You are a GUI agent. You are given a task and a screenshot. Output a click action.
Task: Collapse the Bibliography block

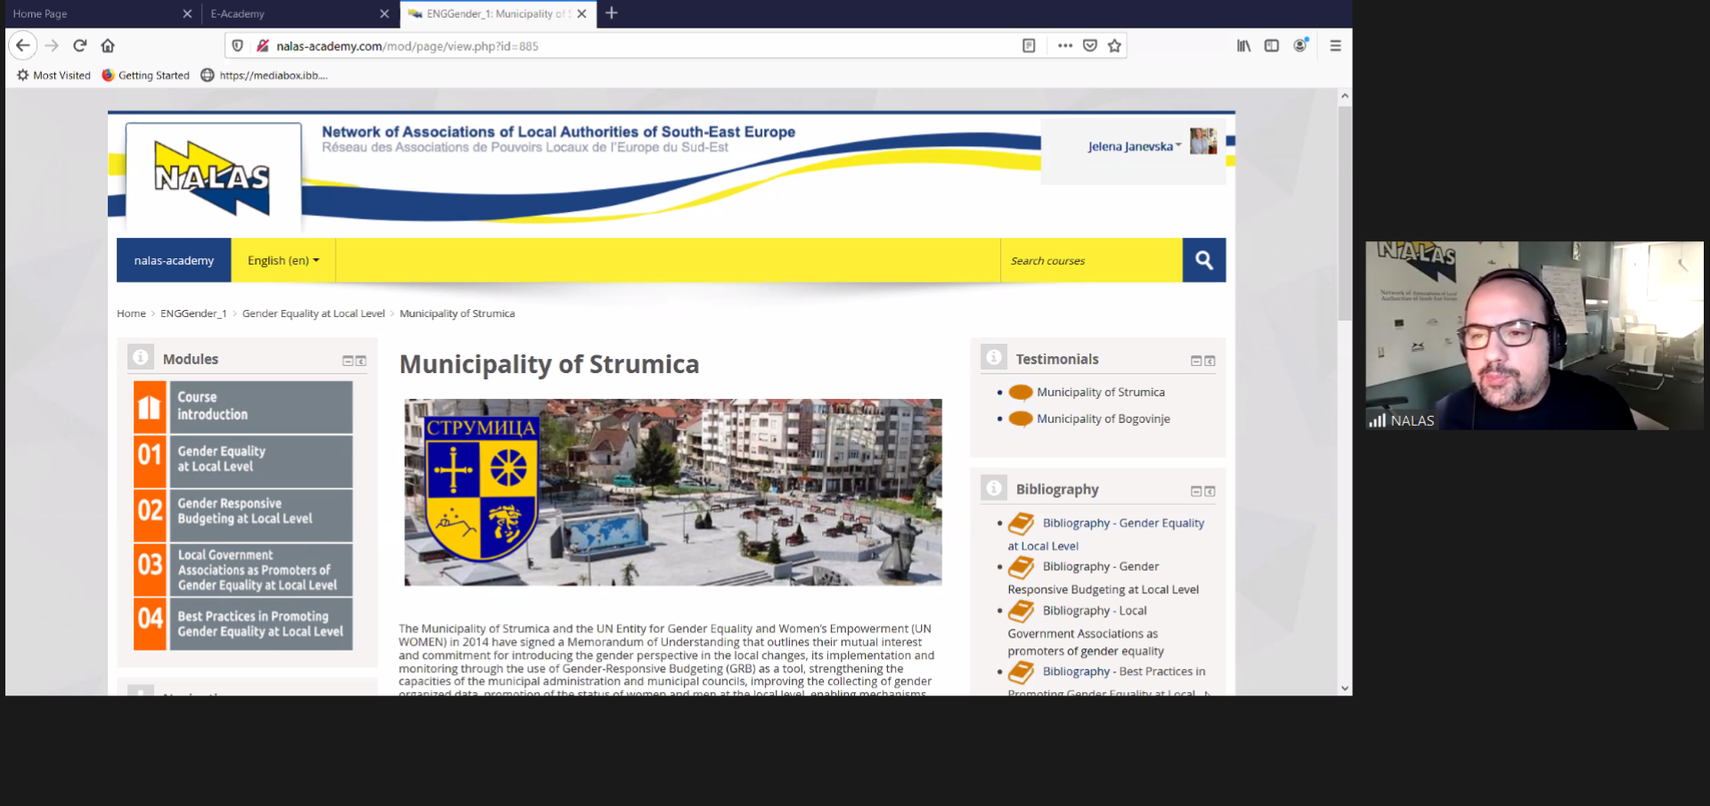pos(1197,491)
